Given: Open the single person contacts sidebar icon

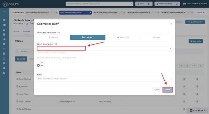Looking at the screenshot, I should 4,30.
